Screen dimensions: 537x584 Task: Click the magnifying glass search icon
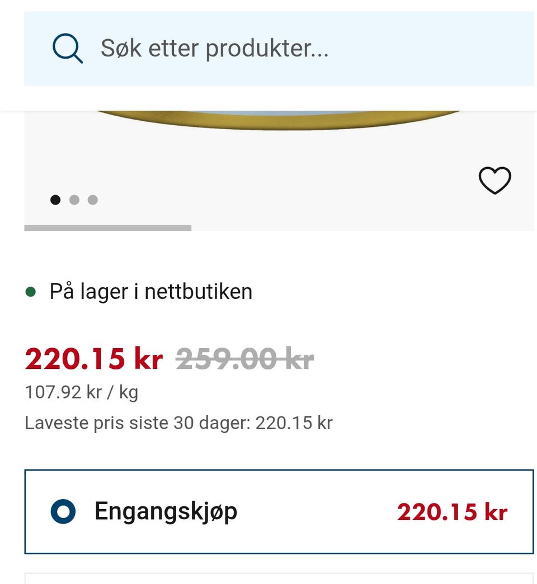[68, 49]
